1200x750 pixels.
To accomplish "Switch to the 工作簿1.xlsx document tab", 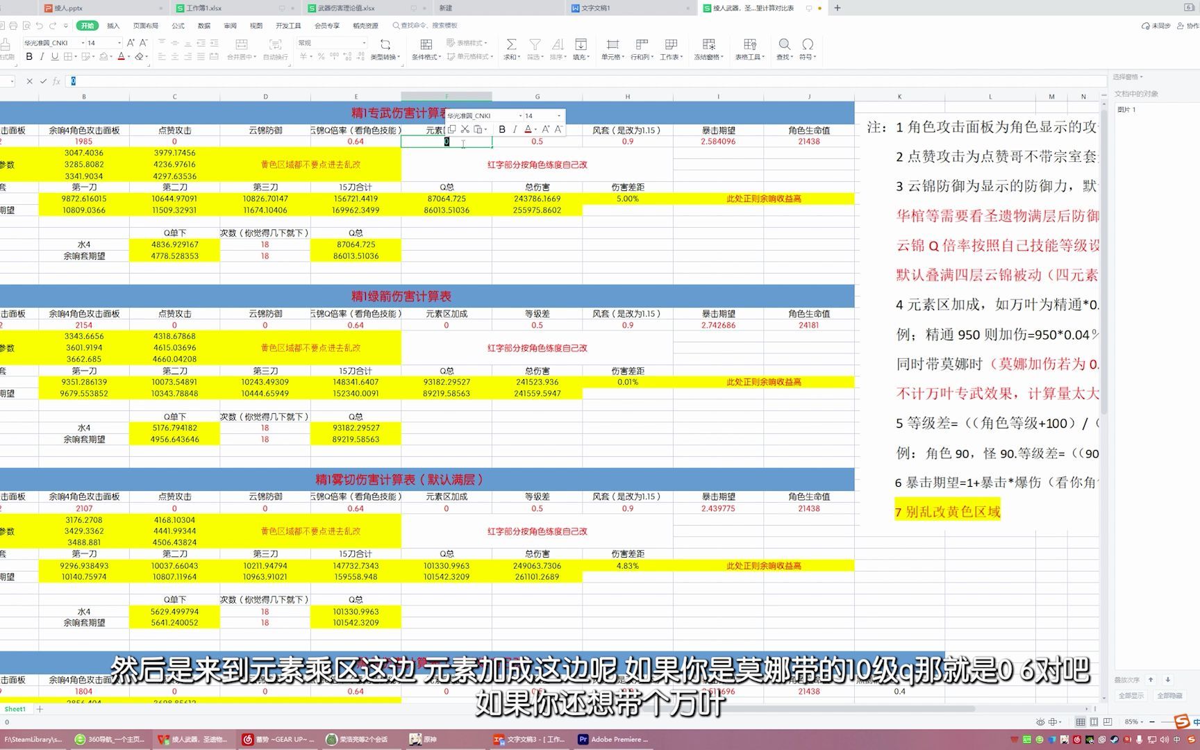I will coord(204,8).
